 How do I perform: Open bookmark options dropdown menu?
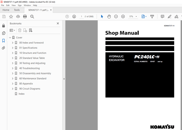pos(12,30)
